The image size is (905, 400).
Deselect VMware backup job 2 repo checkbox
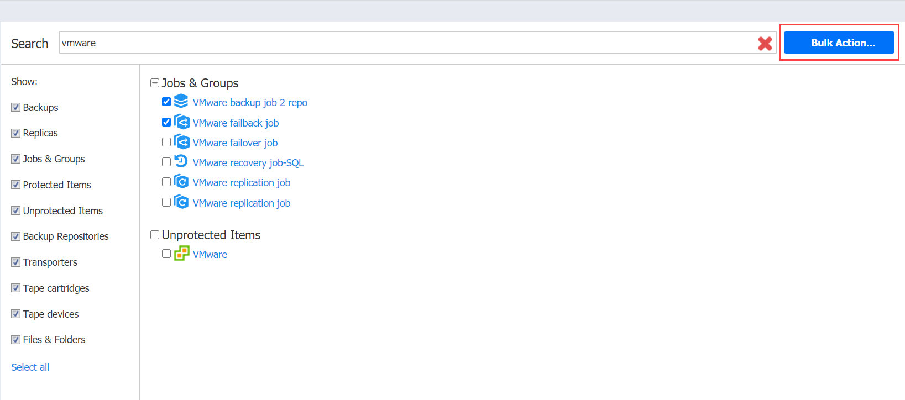(166, 102)
